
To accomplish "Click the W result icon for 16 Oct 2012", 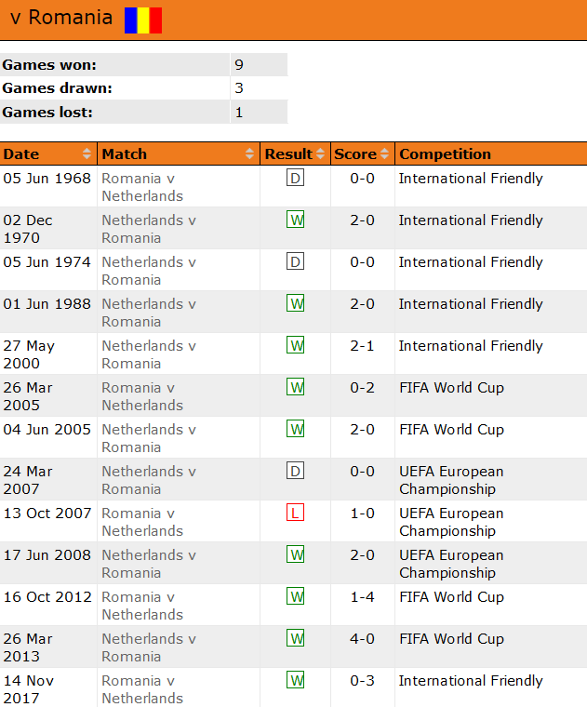I will point(296,597).
